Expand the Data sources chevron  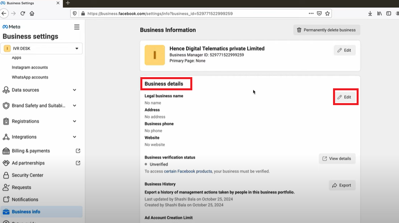(x=74, y=90)
